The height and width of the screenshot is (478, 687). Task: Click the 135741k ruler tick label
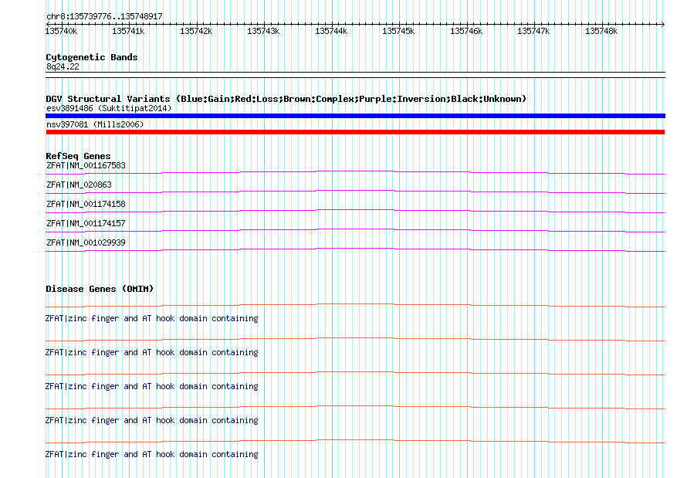[x=128, y=31]
